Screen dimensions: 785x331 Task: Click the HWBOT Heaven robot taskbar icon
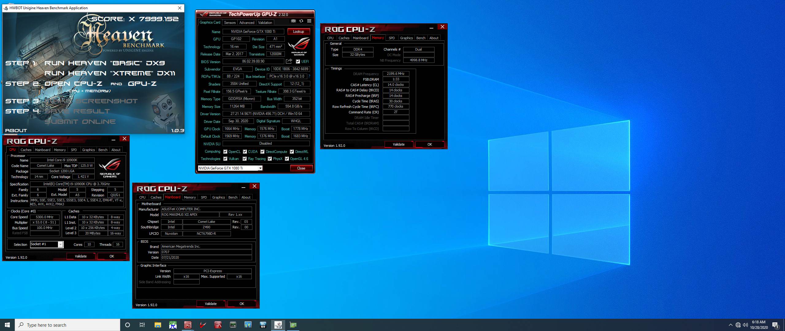coord(278,325)
